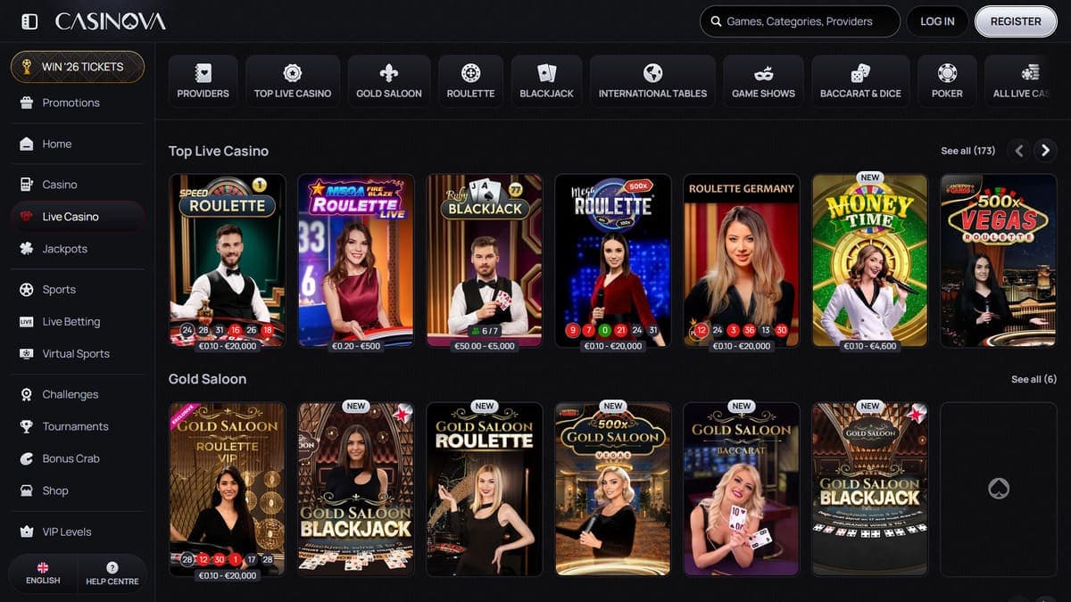This screenshot has height=602, width=1071.
Task: Click the Bonus Crab icon
Action: click(x=27, y=458)
